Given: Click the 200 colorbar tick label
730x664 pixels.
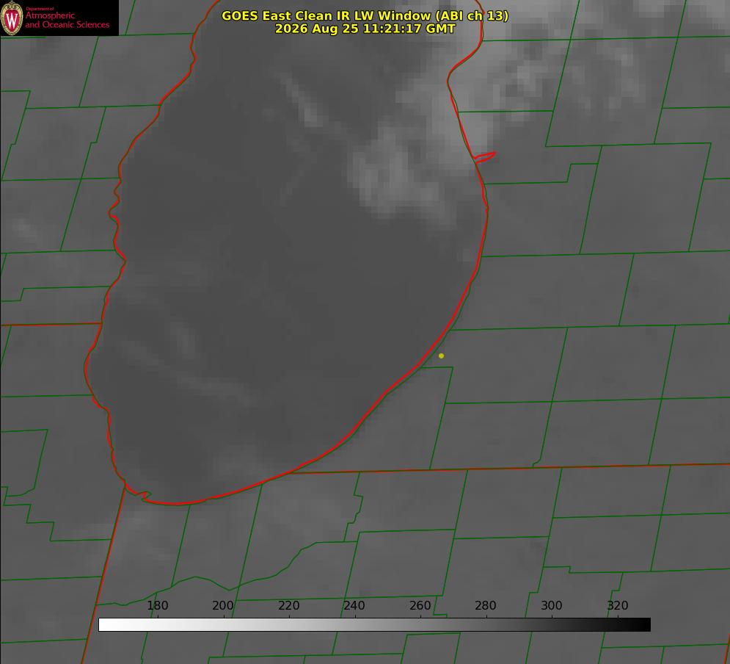Looking at the screenshot, I should [223, 605].
